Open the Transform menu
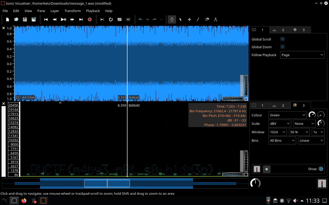The width and height of the screenshot is (329, 205). click(x=72, y=11)
